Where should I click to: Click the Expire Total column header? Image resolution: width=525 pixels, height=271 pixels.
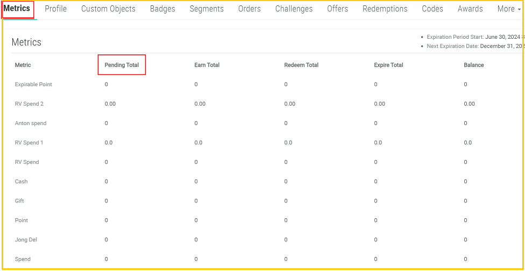(x=388, y=65)
